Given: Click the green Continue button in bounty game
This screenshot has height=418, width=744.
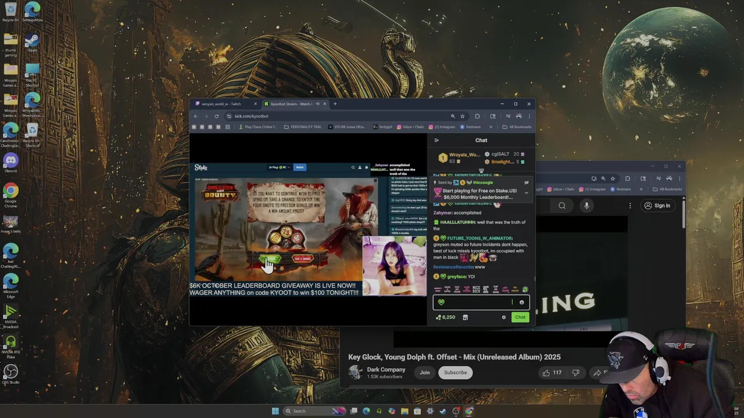Looking at the screenshot, I should coord(270,258).
